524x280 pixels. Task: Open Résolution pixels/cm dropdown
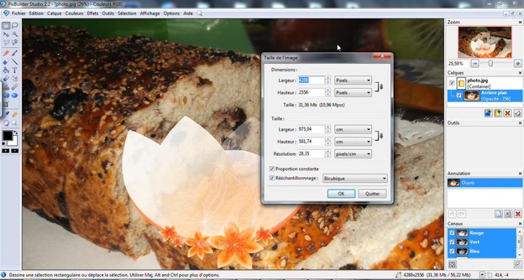pyautogui.click(x=353, y=154)
